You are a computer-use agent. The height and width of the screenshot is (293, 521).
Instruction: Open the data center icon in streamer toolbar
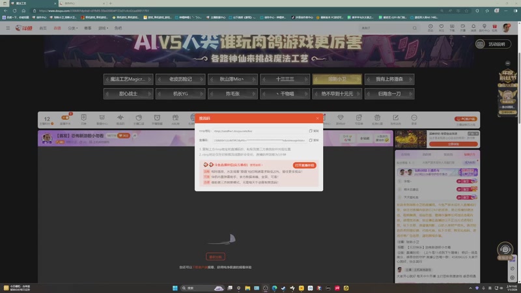[102, 117]
